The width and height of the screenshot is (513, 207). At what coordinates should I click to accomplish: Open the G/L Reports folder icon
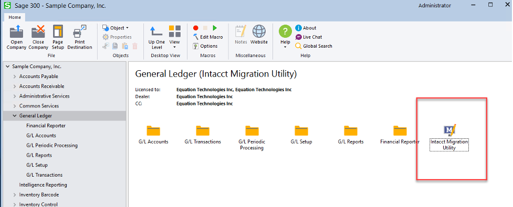351,130
